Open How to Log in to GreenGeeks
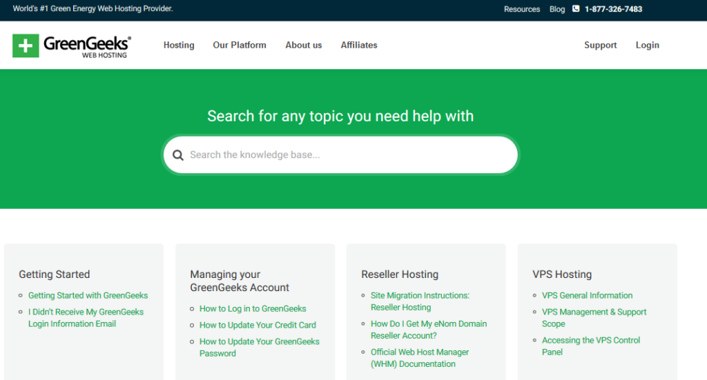Screen dimensions: 707x380 coord(253,308)
